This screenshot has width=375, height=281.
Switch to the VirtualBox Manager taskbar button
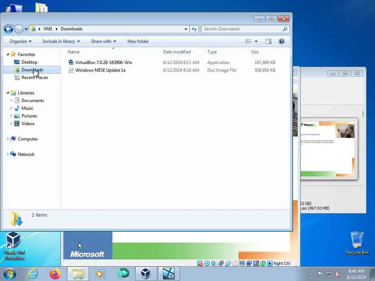click(146, 274)
